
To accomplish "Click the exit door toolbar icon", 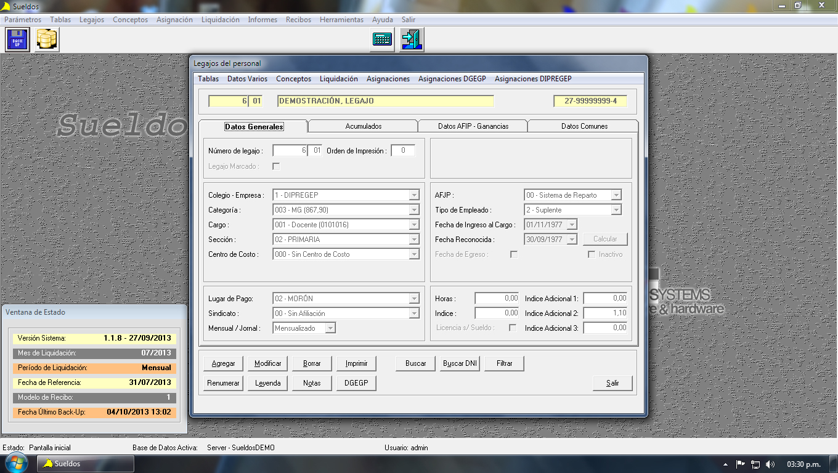I will click(411, 40).
